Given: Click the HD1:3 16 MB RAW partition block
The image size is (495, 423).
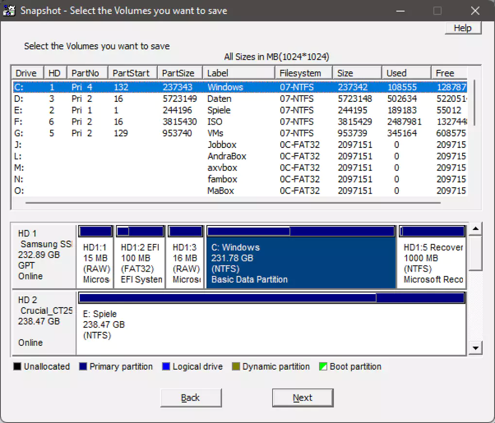Looking at the screenshot, I should [x=185, y=257].
